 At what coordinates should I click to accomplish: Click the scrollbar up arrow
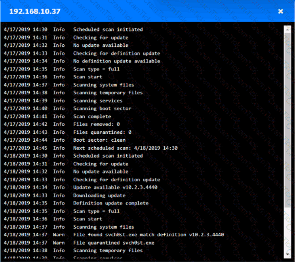click(x=287, y=29)
